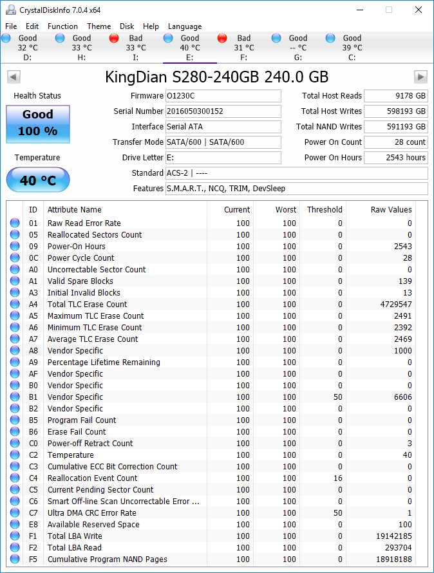
Task: Select disk H: status tab
Action: (82, 48)
